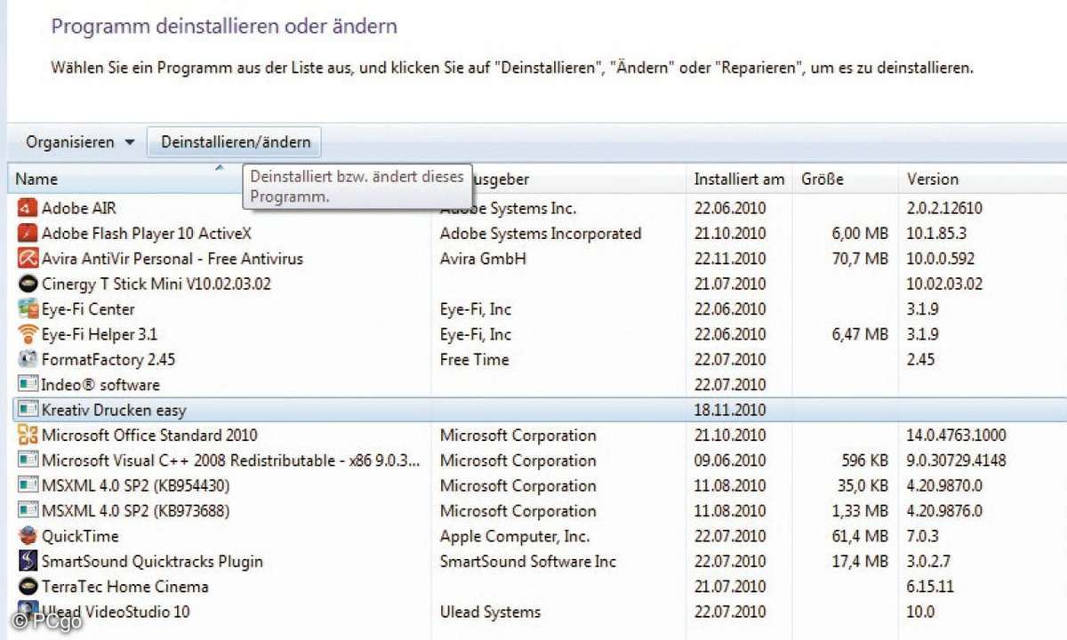Click the version 14.0.4763.1000

point(957,435)
